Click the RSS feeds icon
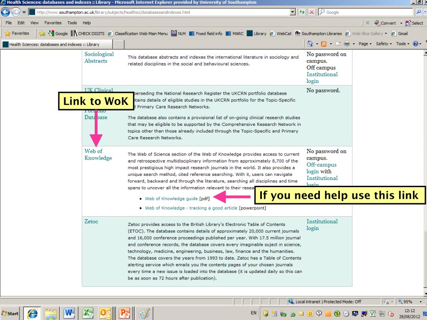Image resolution: width=427 pixels, height=320 pixels. pos(324,44)
